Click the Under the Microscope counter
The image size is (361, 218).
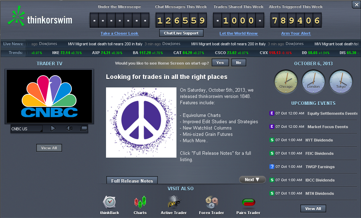pyautogui.click(x=119, y=20)
